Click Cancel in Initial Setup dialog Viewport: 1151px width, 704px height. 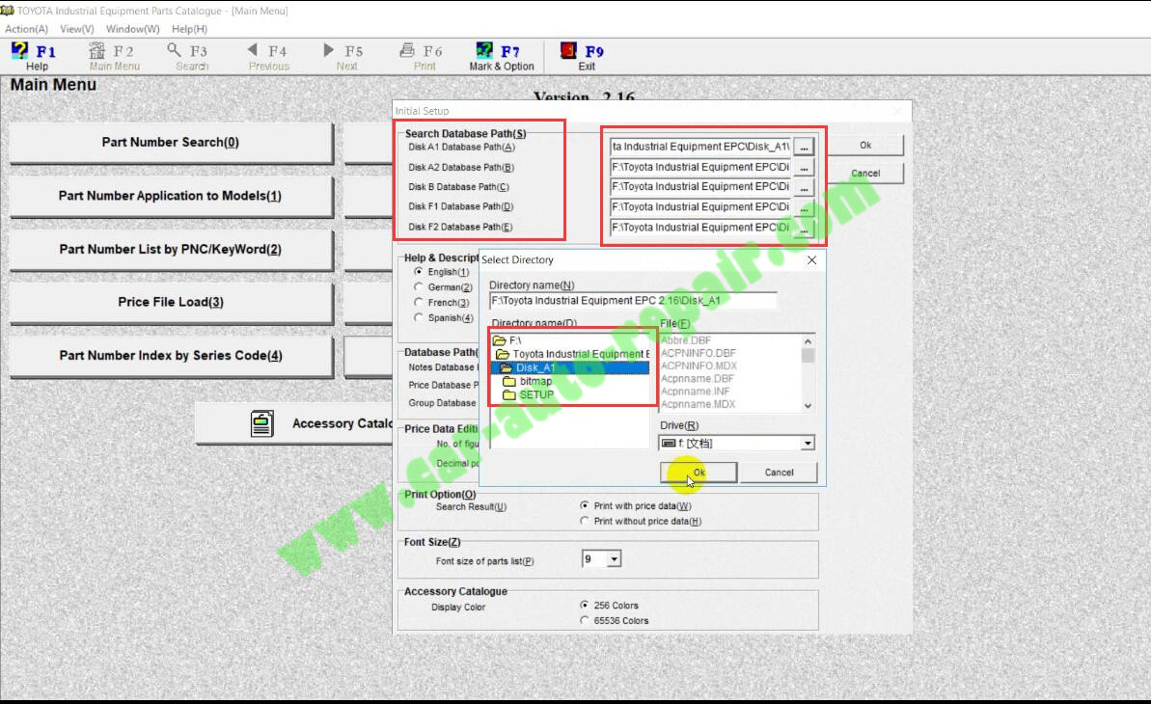(865, 174)
